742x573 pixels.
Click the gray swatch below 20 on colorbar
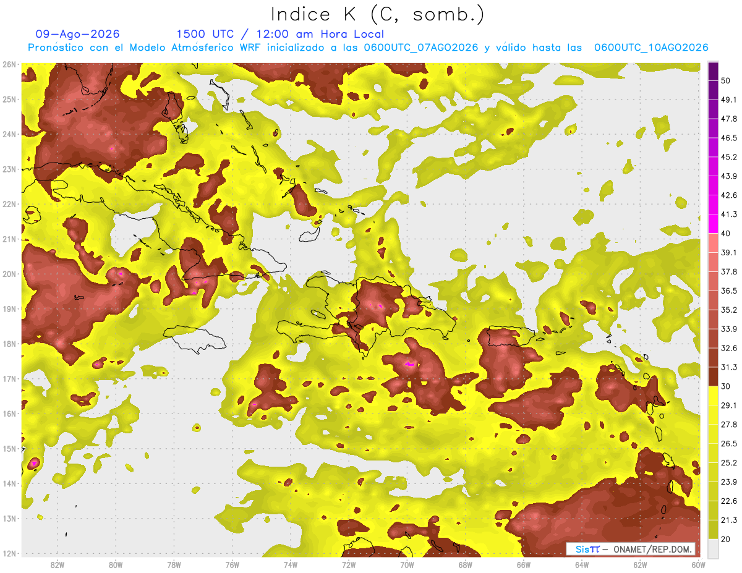[713, 548]
